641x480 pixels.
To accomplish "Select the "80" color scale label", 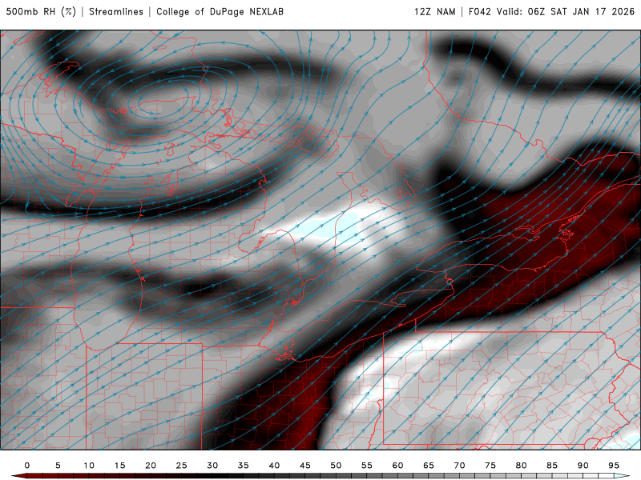I will coord(522,466).
